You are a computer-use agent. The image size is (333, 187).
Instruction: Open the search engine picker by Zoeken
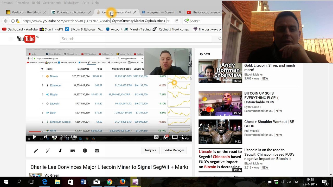click(186, 21)
